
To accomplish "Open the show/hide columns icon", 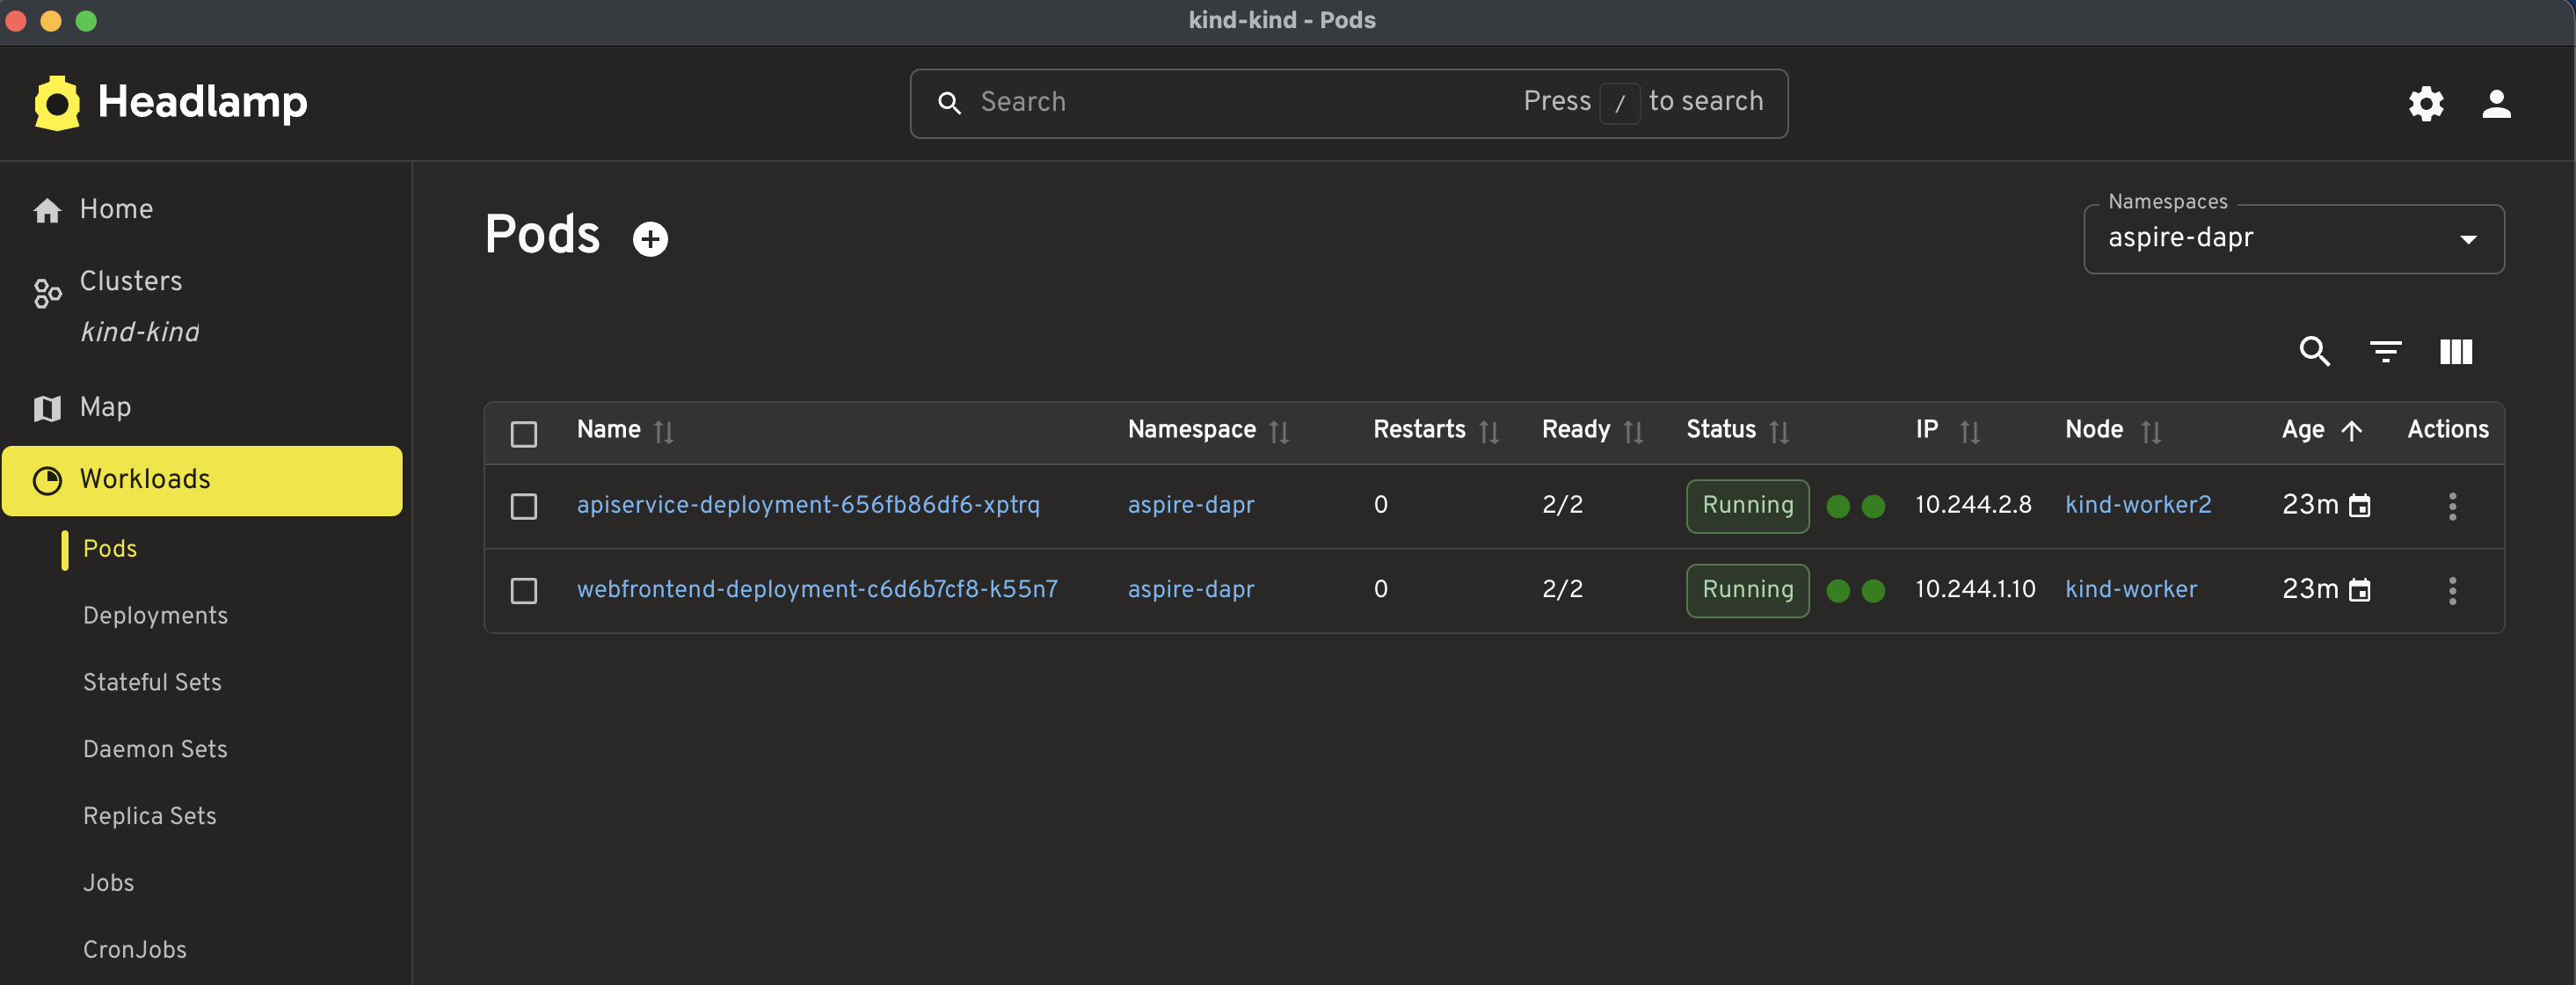I will (x=2455, y=351).
